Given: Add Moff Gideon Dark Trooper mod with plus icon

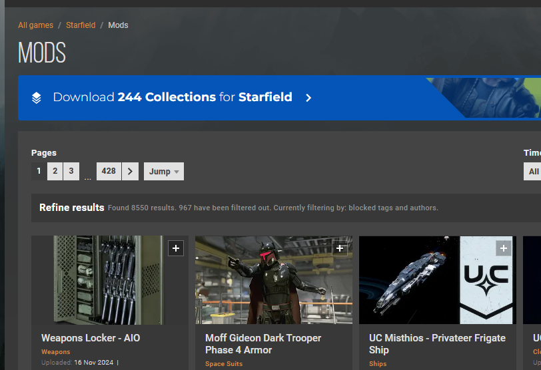Looking at the screenshot, I should tap(340, 248).
